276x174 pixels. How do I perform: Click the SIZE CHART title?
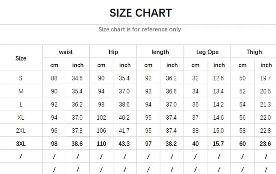(x=140, y=13)
